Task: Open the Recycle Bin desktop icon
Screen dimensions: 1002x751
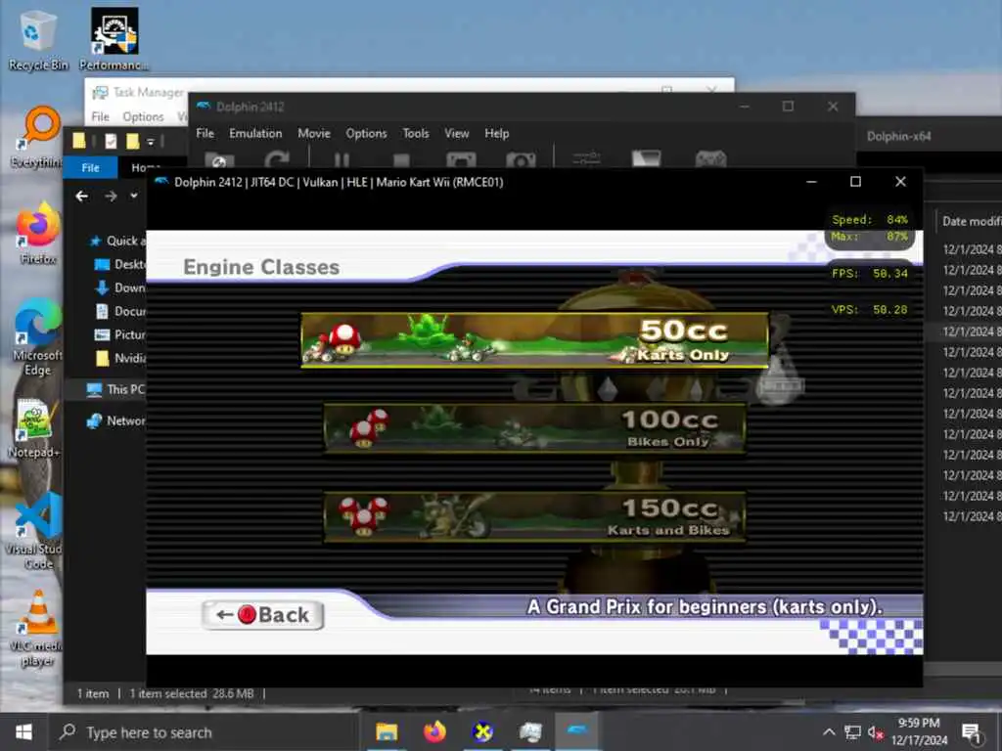Action: [38, 40]
